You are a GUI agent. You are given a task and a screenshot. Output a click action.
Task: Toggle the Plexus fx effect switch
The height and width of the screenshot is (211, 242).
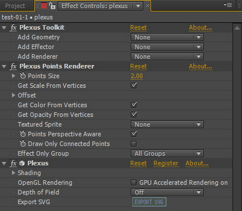point(13,163)
